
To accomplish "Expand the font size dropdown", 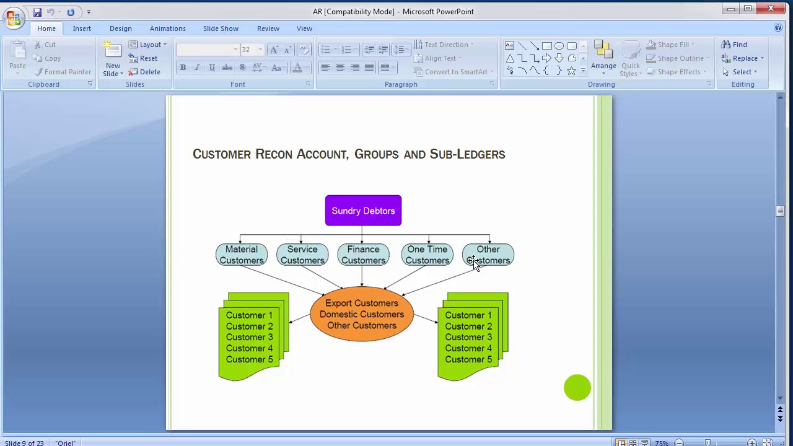I will coord(260,50).
